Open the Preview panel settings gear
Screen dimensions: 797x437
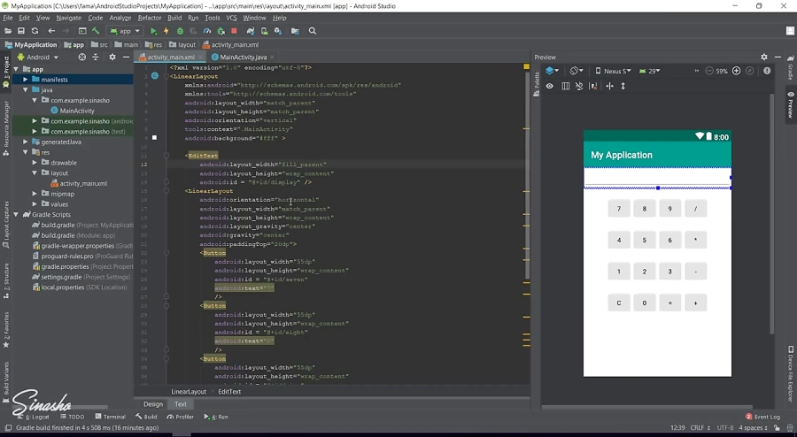[x=764, y=57]
